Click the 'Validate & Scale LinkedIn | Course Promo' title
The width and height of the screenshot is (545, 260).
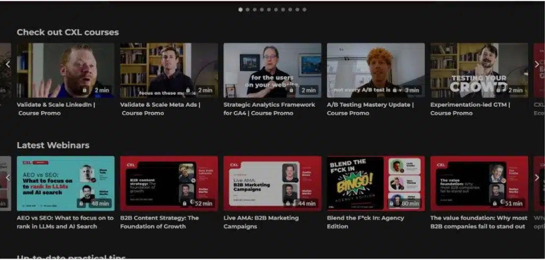coord(56,109)
